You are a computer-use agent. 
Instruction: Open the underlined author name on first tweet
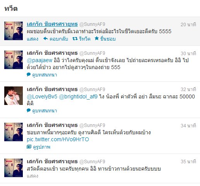[x=52, y=24]
